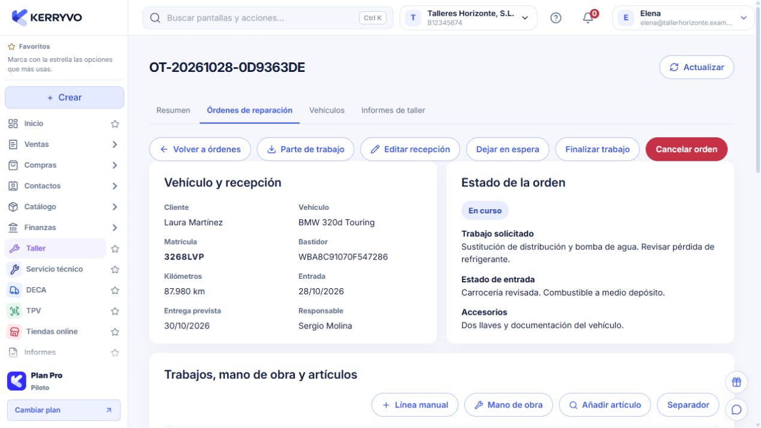This screenshot has width=761, height=428.
Task: Click the TPV icon
Action: tap(15, 311)
